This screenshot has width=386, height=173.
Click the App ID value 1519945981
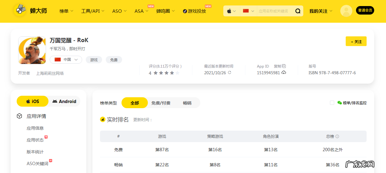(268, 73)
